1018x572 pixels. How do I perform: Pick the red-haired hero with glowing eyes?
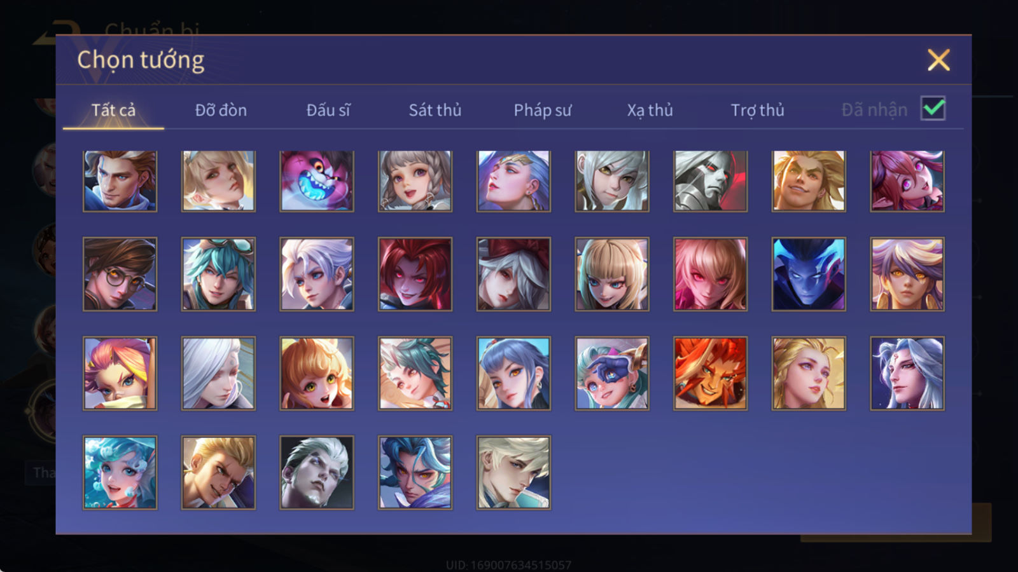coord(415,274)
